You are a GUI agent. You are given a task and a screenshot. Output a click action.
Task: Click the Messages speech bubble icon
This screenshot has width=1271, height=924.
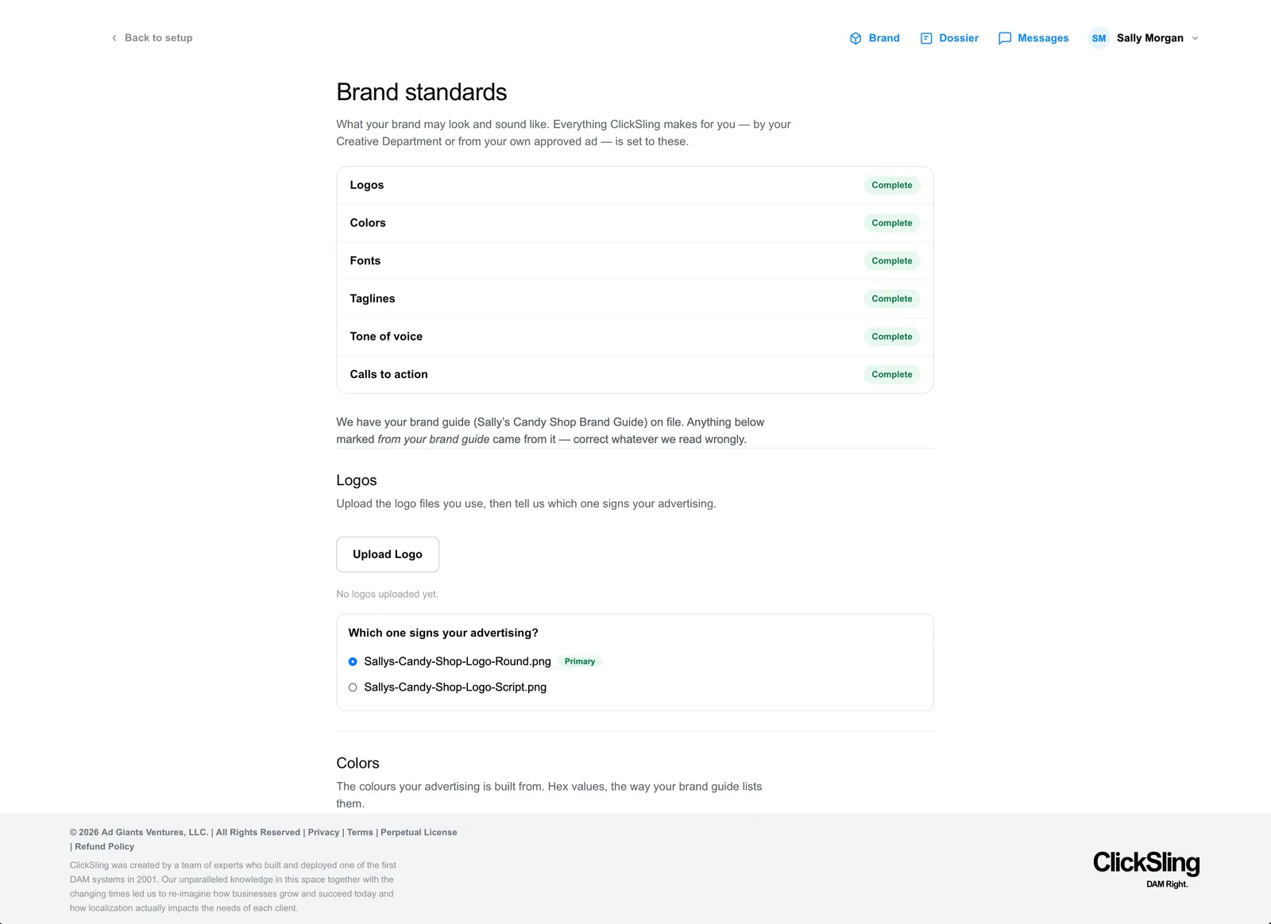pos(1005,38)
